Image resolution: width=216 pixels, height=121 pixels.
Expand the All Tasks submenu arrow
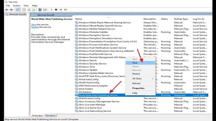(153, 78)
